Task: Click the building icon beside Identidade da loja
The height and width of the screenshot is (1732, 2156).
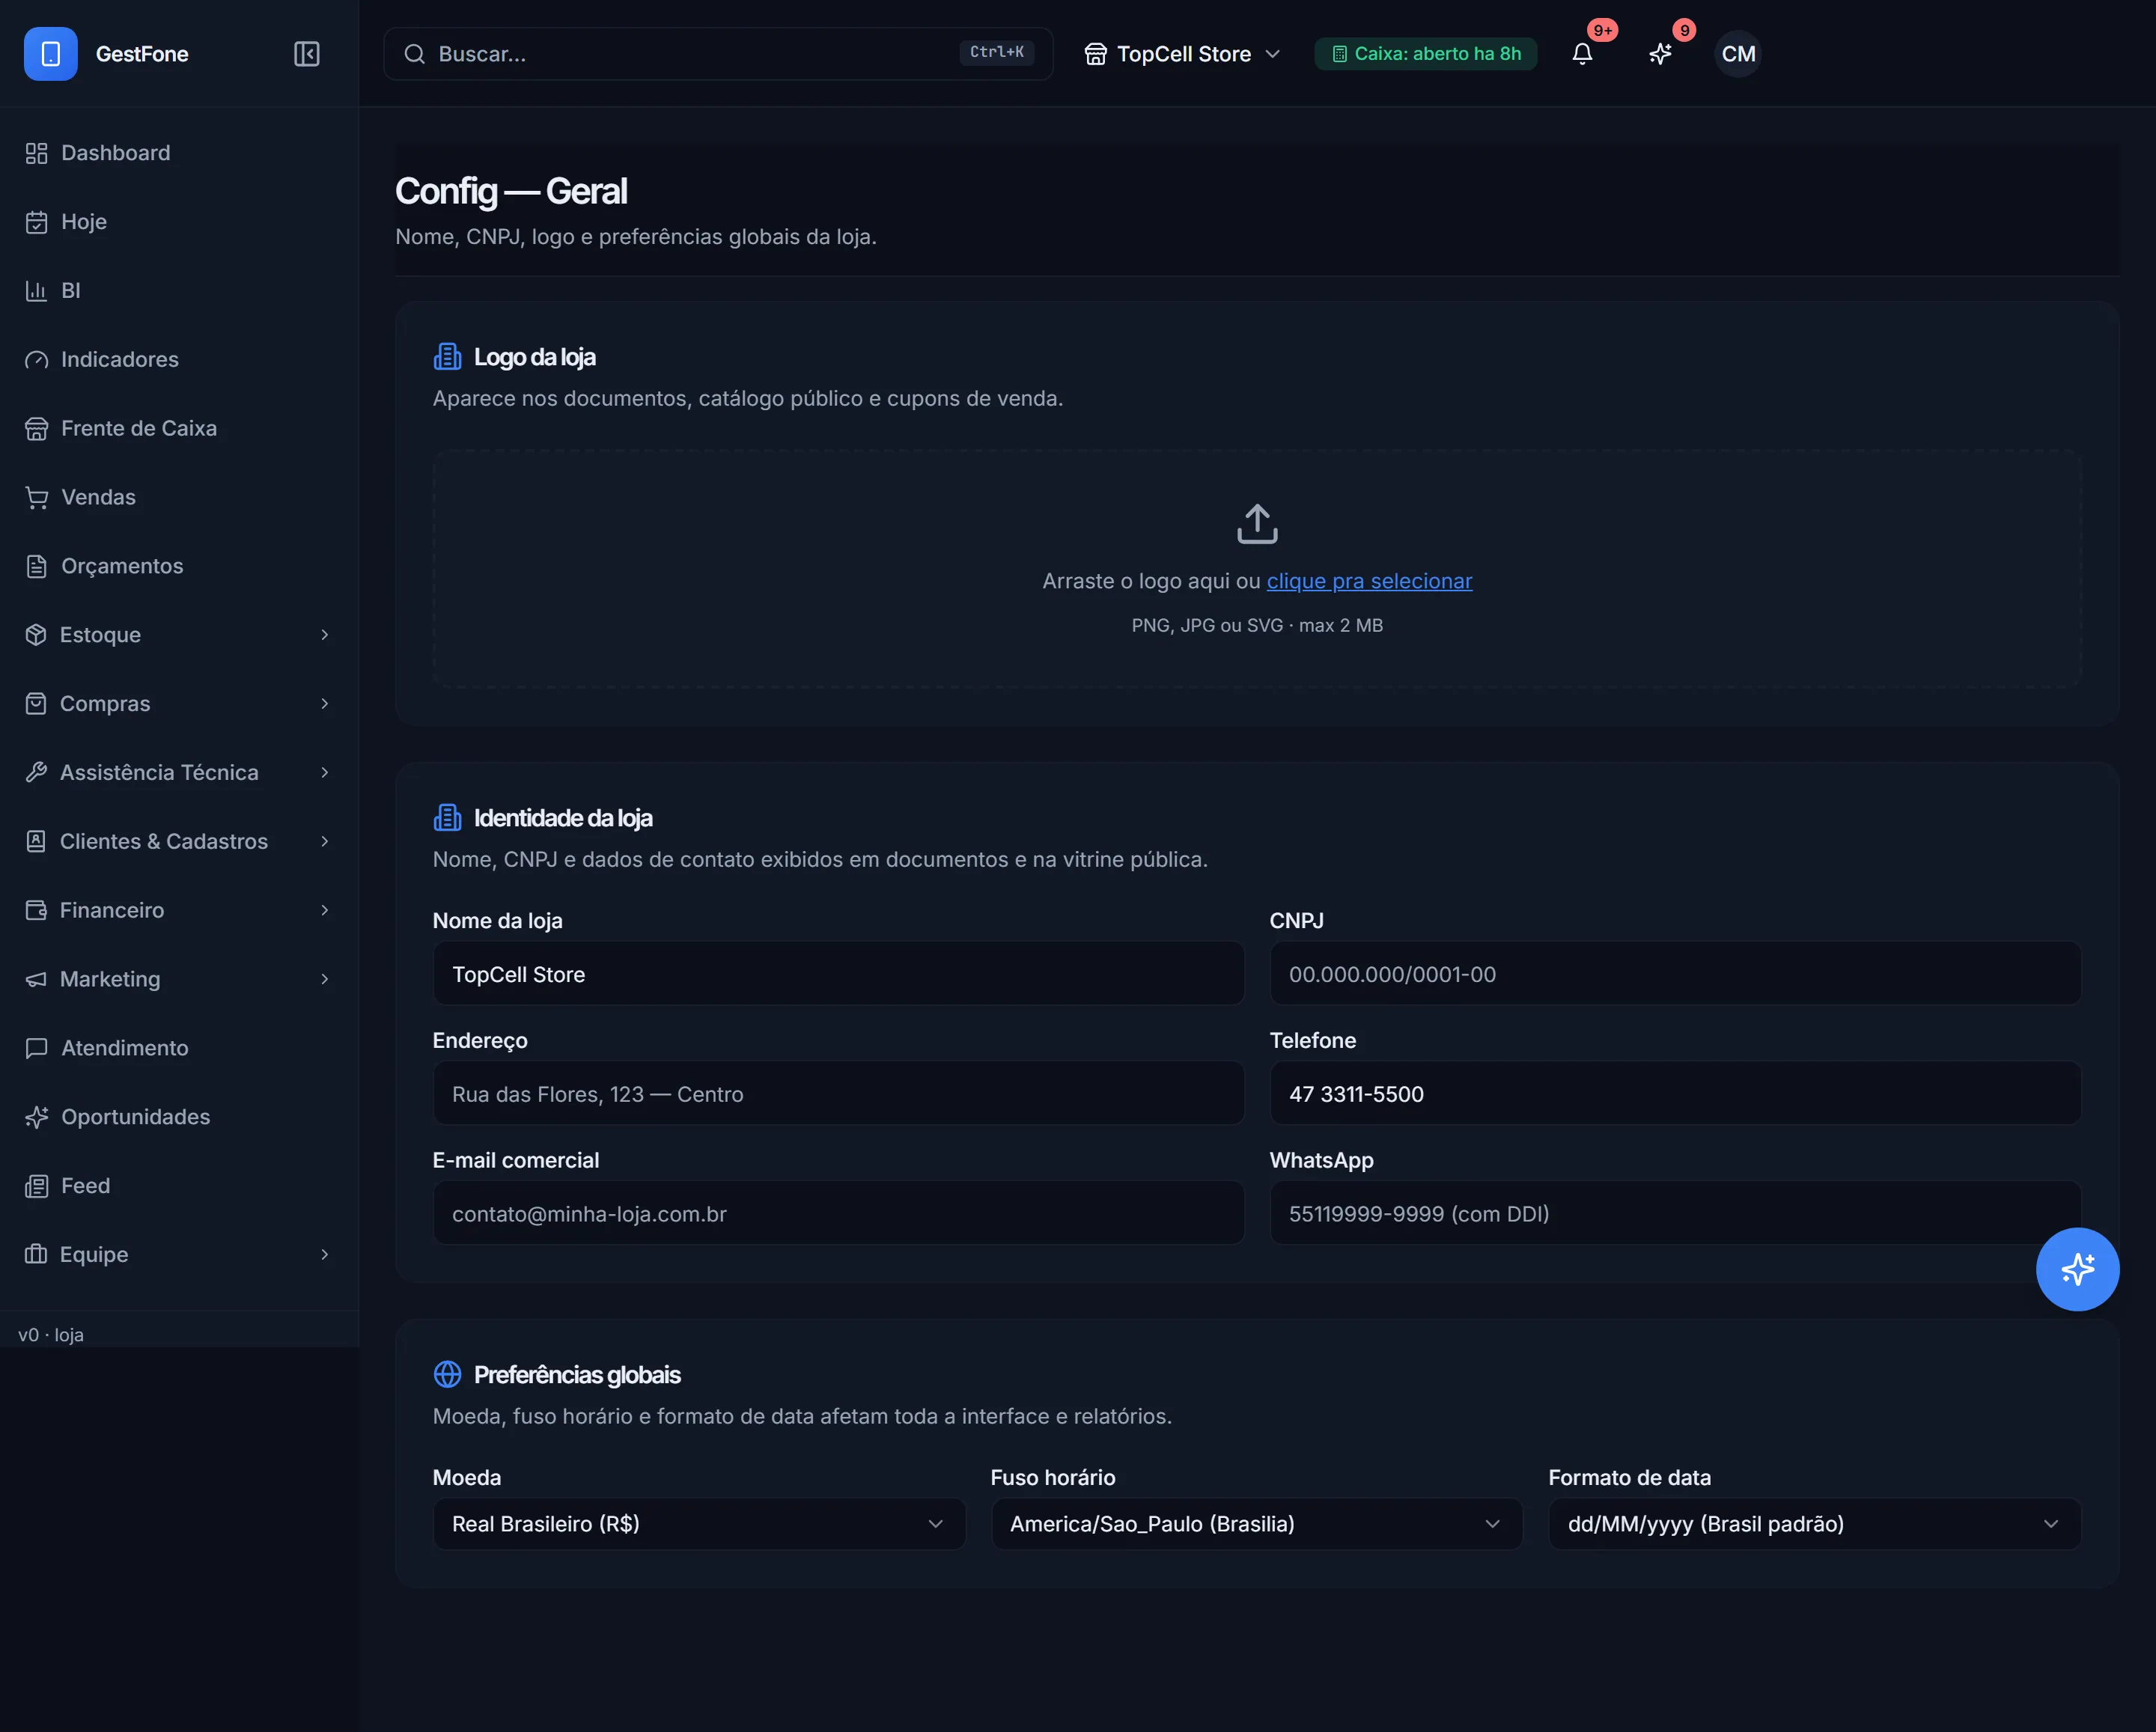Action: (447, 817)
